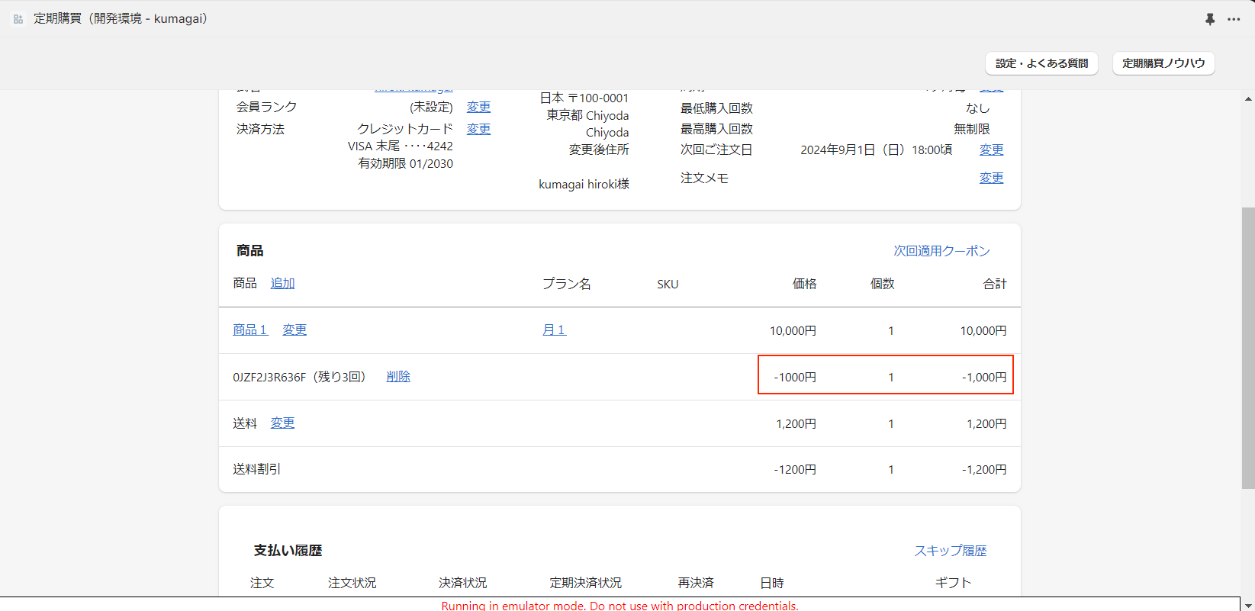This screenshot has width=1255, height=611.
Task: Click 変更 link next to 送料
Action: (x=282, y=423)
